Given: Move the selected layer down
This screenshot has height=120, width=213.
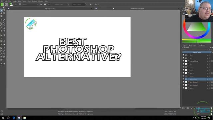Looking at the screenshot, I should point(192,108).
